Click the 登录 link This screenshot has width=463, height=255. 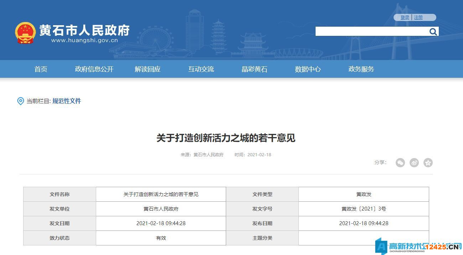click(405, 17)
